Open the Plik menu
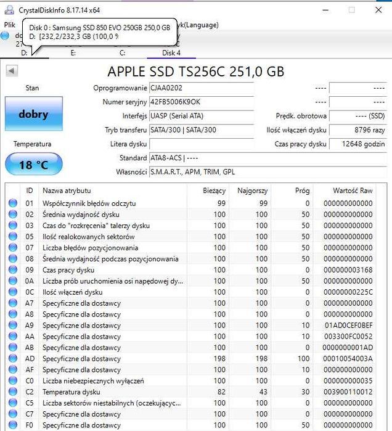 point(10,25)
